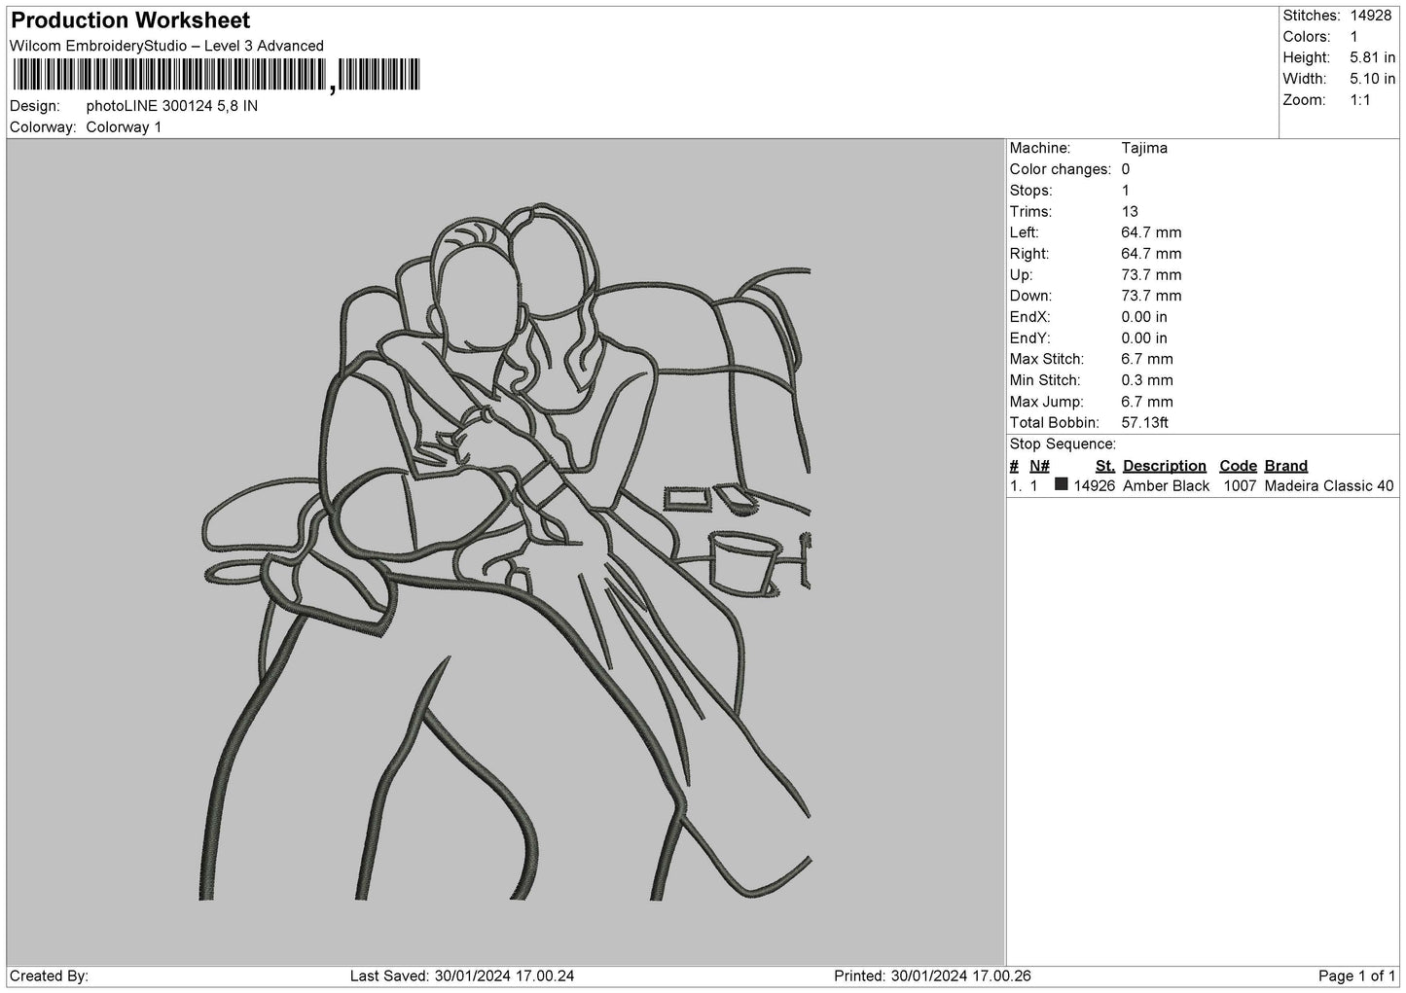
Task: Select the 'Amber Black' description
Action: click(x=1167, y=486)
